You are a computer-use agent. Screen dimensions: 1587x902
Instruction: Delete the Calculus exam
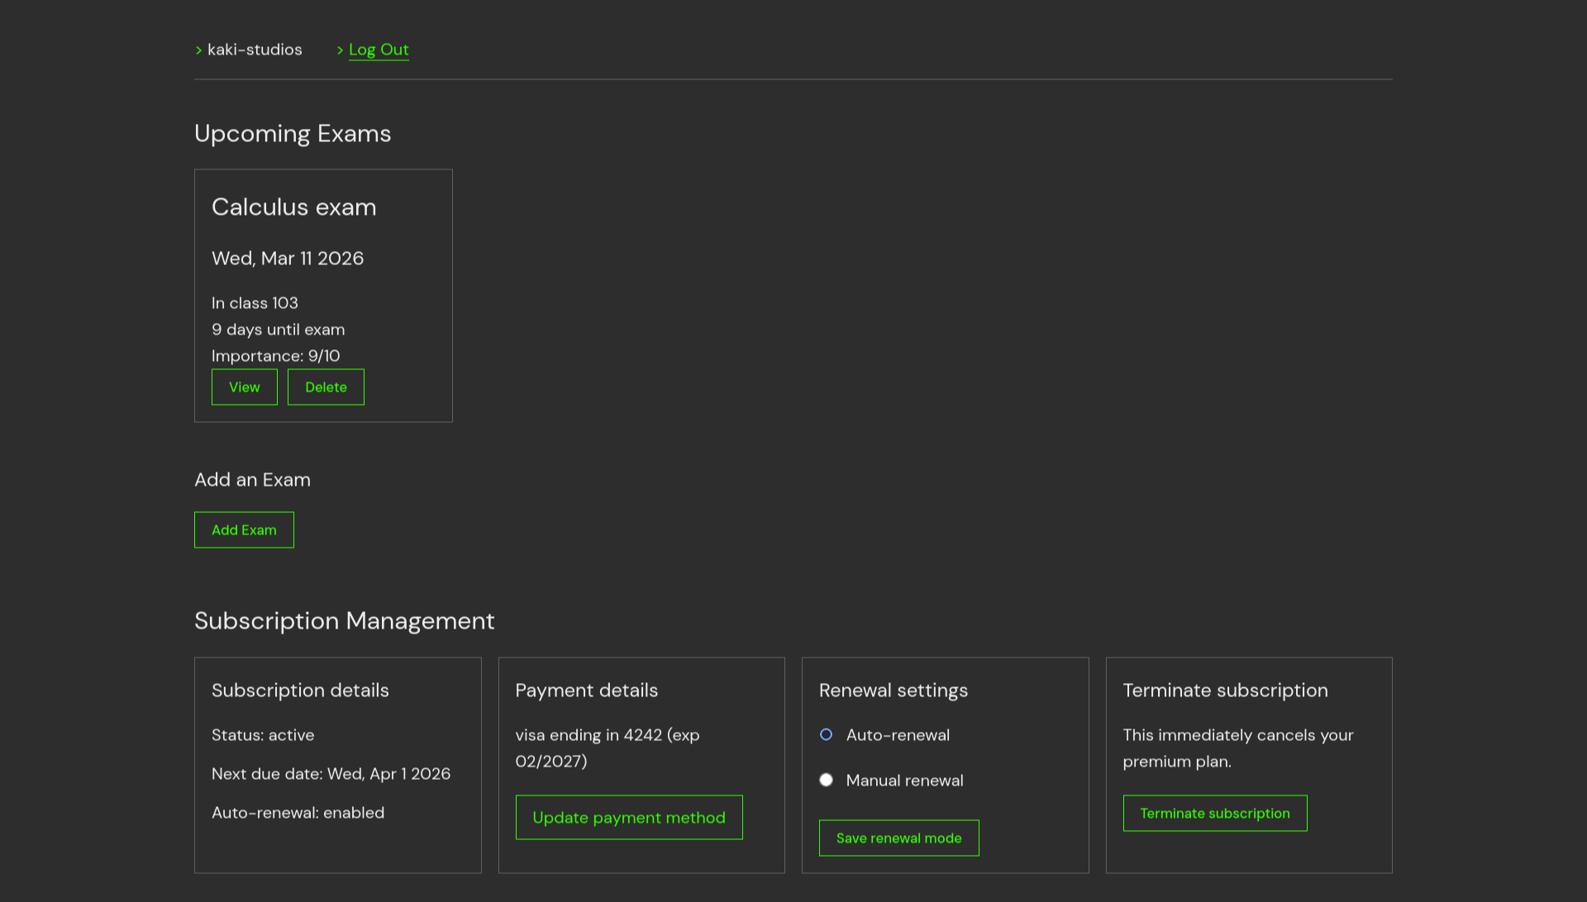(x=326, y=387)
